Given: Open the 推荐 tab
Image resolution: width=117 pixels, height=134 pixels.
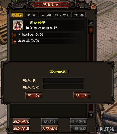Looking at the screenshot, I should tap(79, 15).
